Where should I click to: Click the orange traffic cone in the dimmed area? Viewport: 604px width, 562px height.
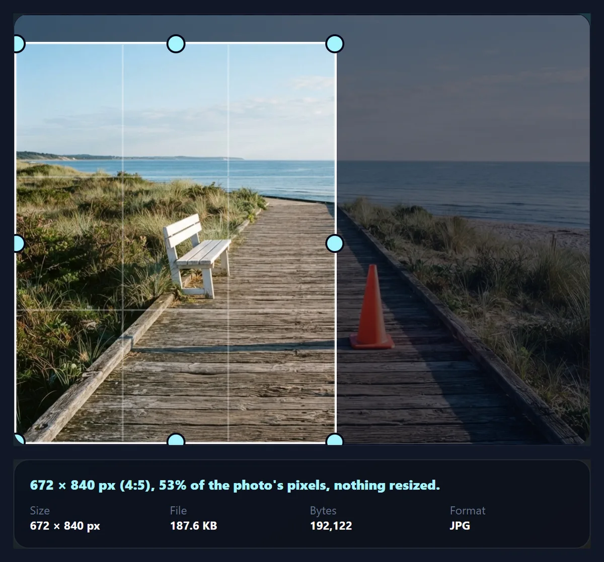tap(371, 307)
